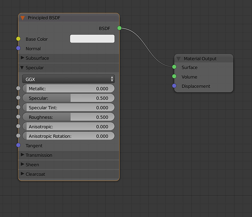
Task: Click the blue Tangent input socket
Action: 18,145
